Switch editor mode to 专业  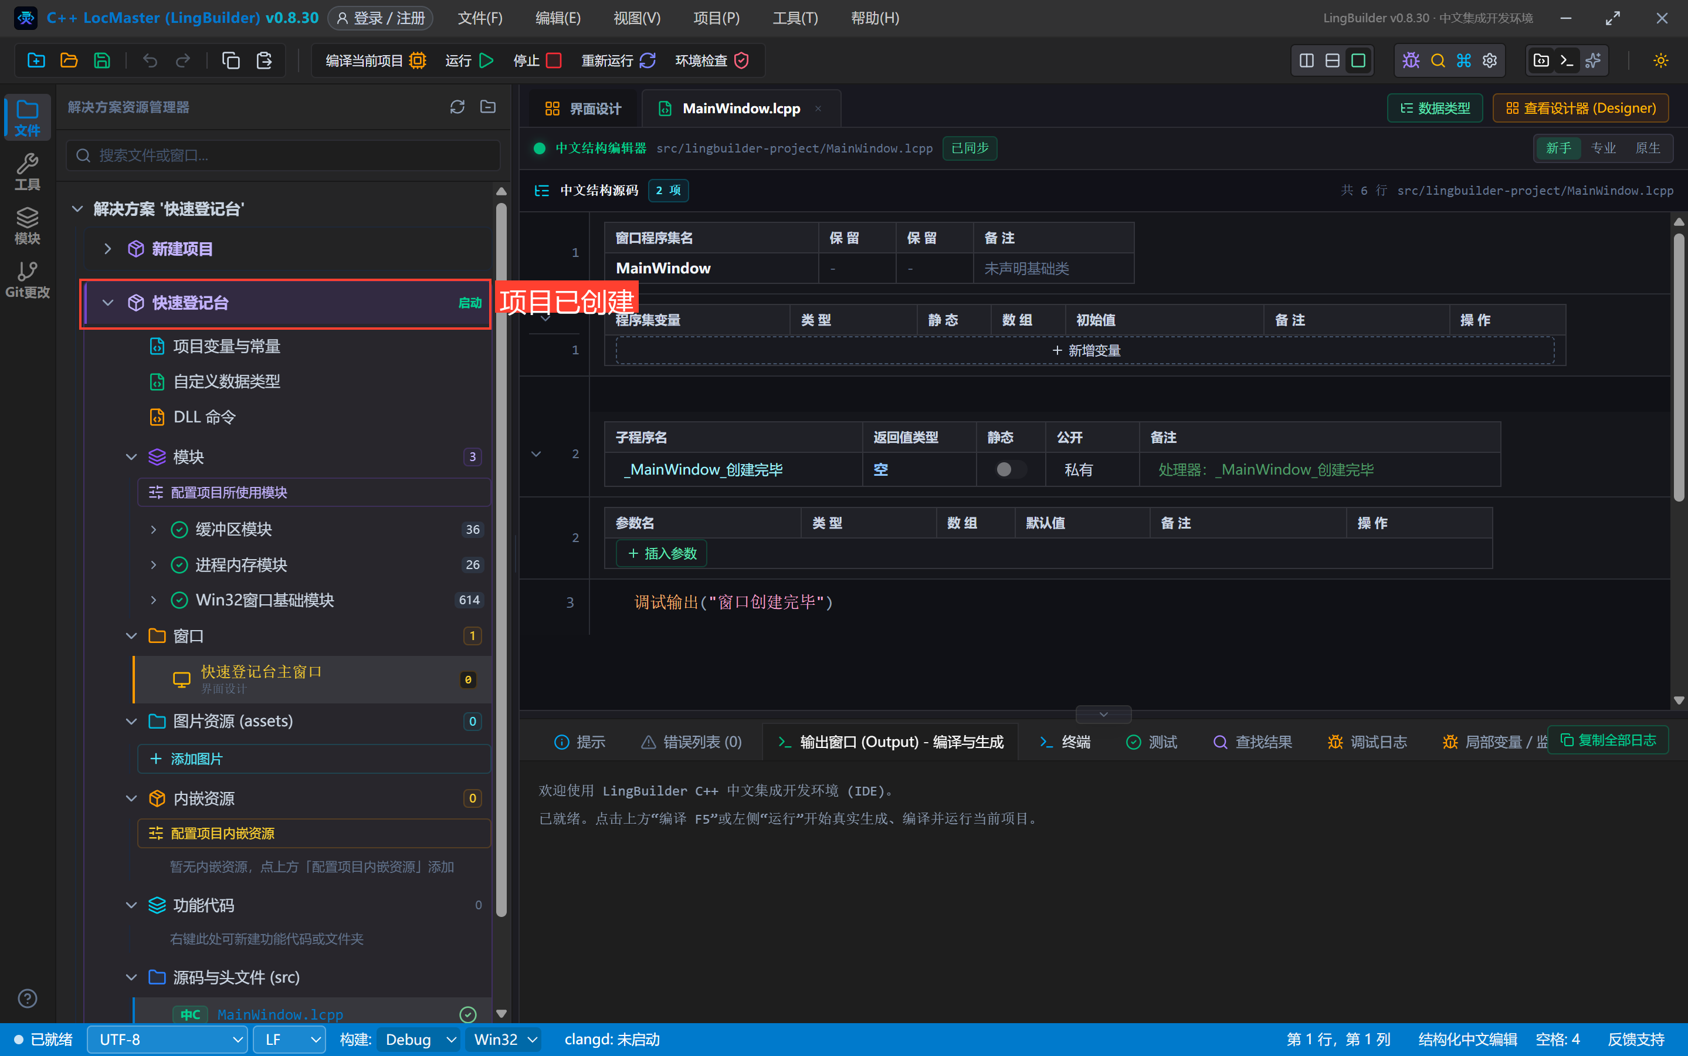(1603, 148)
